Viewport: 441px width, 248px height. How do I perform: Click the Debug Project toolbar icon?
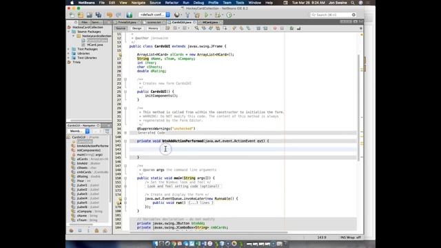coord(218,14)
